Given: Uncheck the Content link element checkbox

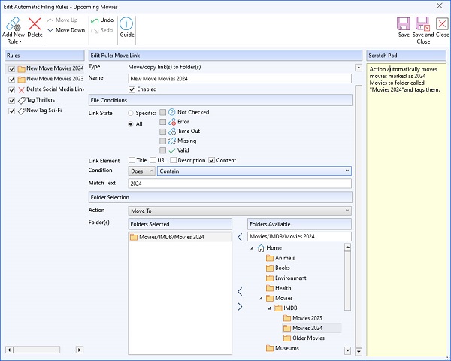Looking at the screenshot, I should tap(212, 160).
